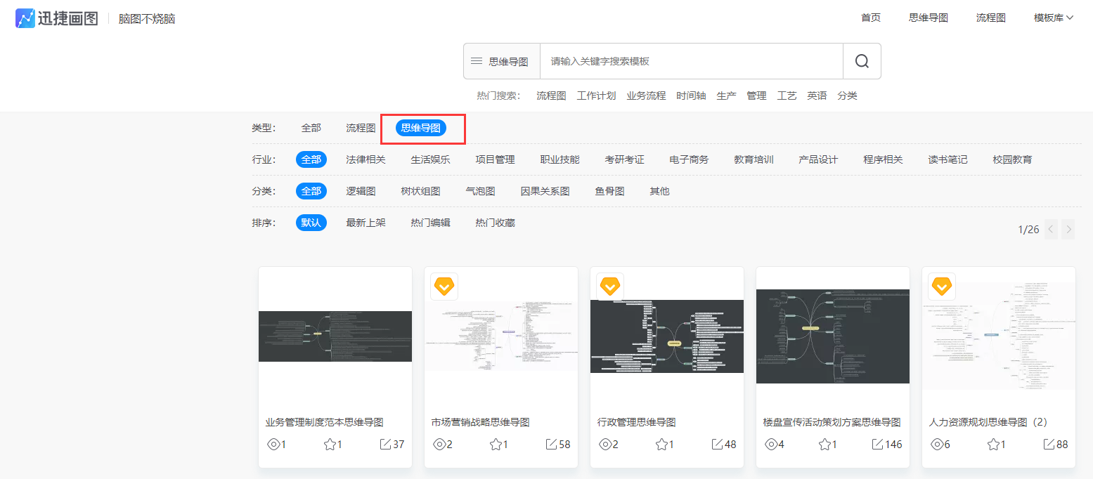The width and height of the screenshot is (1093, 479).
Task: Filter industry by 读书笔记
Action: (x=948, y=159)
